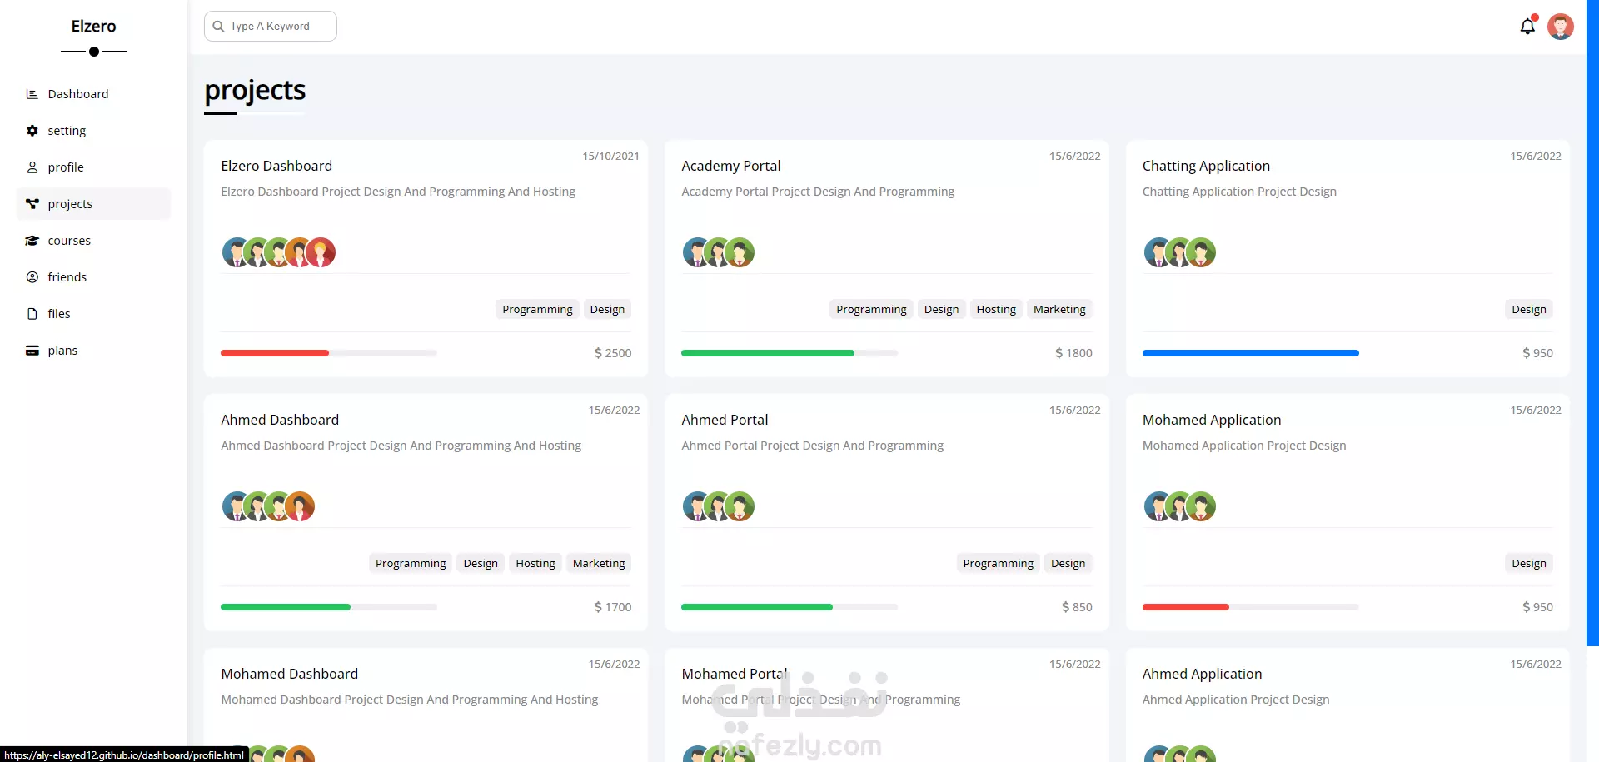
Task: Click orange-background avatar in Ahmed Dashboard card
Action: pyautogui.click(x=300, y=506)
